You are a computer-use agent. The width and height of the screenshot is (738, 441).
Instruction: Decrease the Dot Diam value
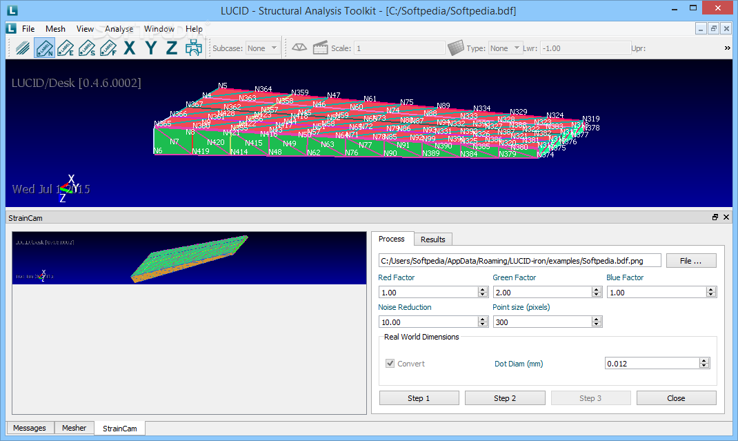[704, 366]
